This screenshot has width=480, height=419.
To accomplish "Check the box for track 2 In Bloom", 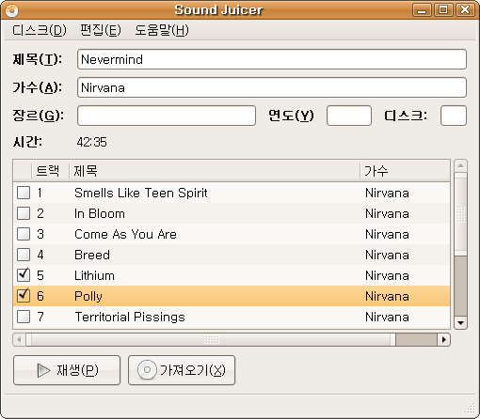I will 24,213.
